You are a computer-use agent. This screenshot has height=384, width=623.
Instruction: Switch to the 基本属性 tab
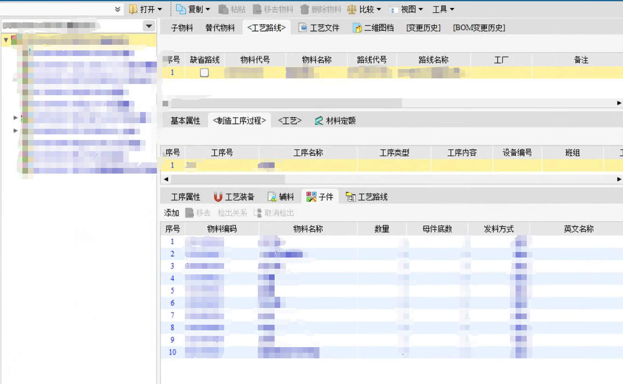pos(185,121)
